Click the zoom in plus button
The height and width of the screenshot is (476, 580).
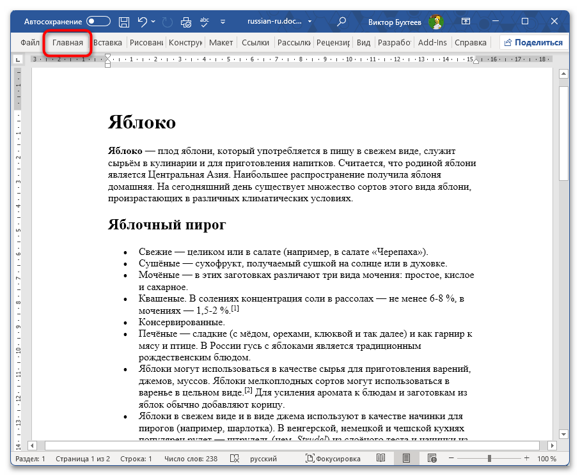527,458
